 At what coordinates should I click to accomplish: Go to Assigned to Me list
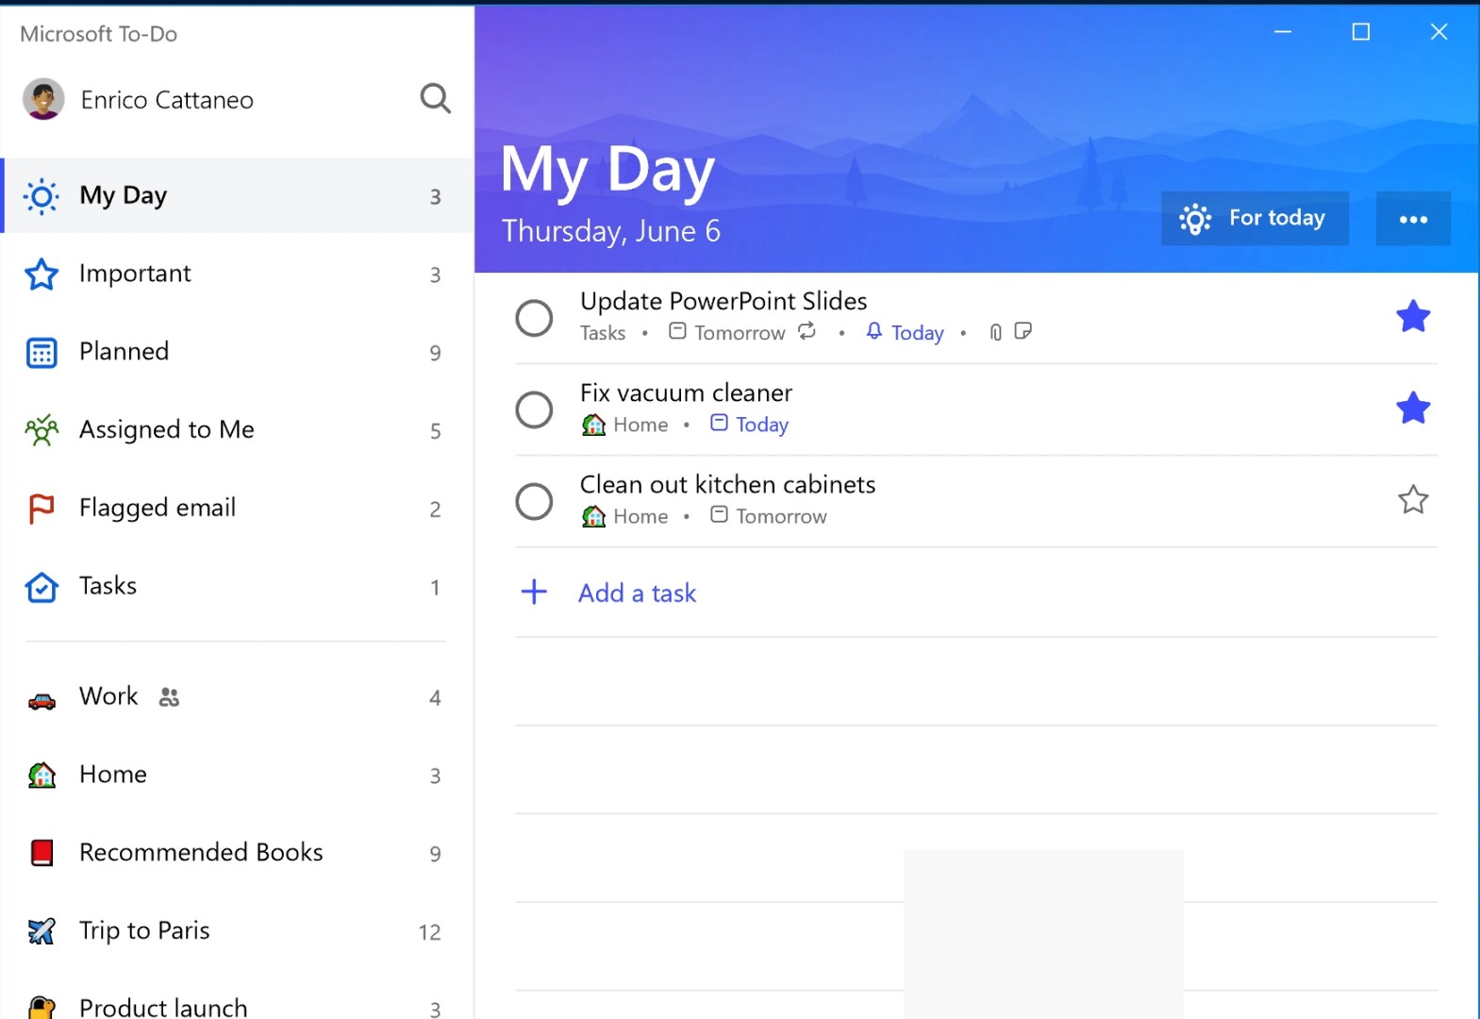pyautogui.click(x=166, y=430)
